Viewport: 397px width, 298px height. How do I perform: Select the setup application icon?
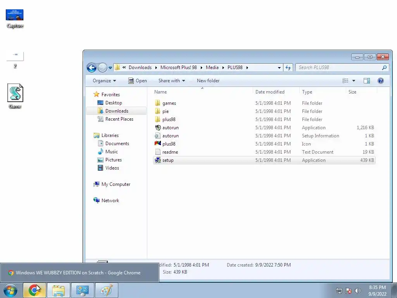158,160
